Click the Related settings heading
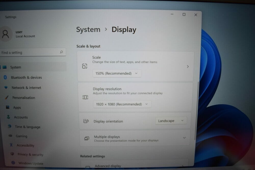Screen dimensions: 255x170 coord(93,156)
